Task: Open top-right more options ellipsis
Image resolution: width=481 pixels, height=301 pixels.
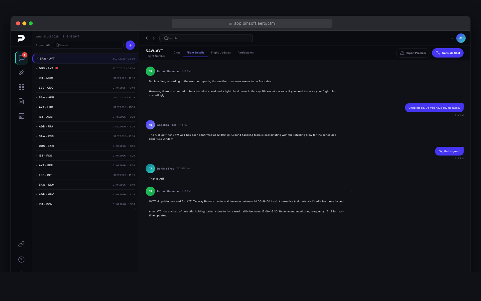Action: (x=451, y=38)
